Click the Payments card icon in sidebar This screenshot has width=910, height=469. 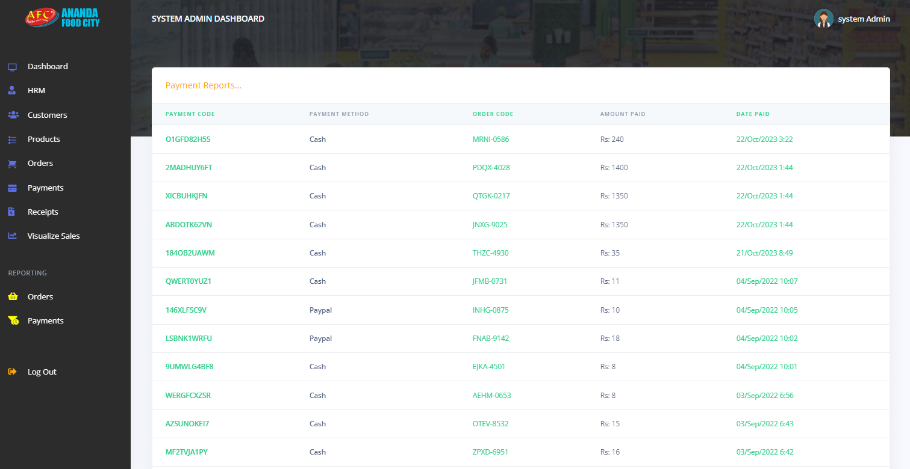(12, 188)
